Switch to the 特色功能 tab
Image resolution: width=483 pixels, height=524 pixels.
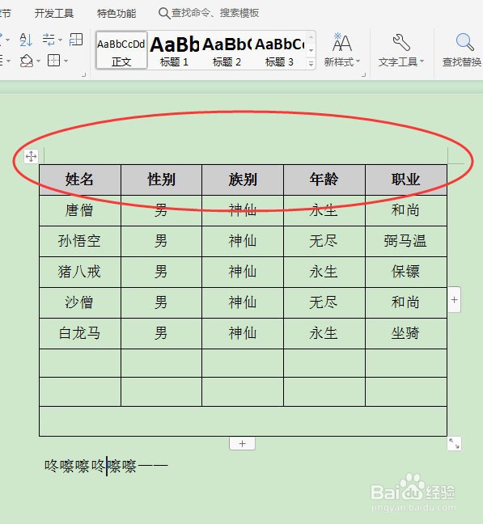[x=117, y=14]
